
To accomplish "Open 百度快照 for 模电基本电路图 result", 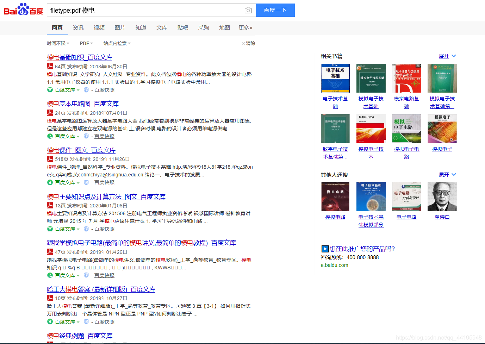I will 104,136.
